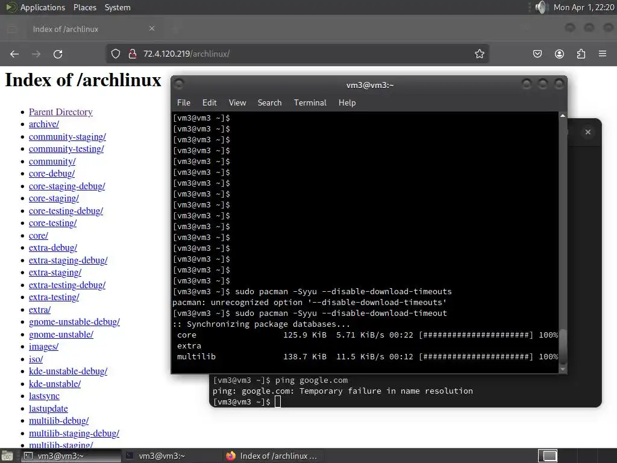Click the URL address bar

[298, 54]
